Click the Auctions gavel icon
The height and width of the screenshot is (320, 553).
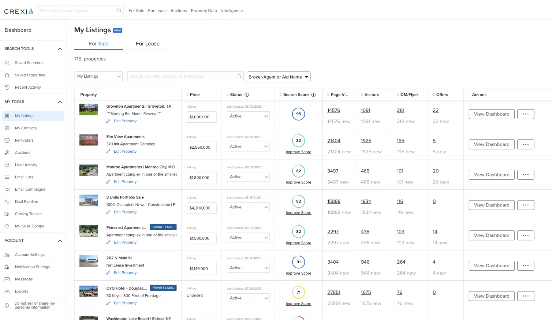(7, 153)
